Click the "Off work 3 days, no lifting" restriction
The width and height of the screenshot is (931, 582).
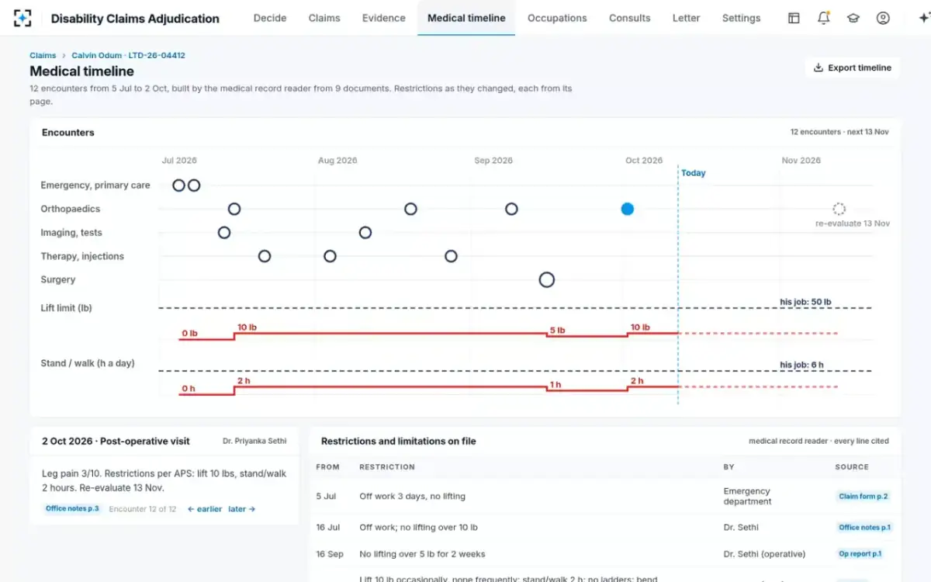[x=413, y=497]
